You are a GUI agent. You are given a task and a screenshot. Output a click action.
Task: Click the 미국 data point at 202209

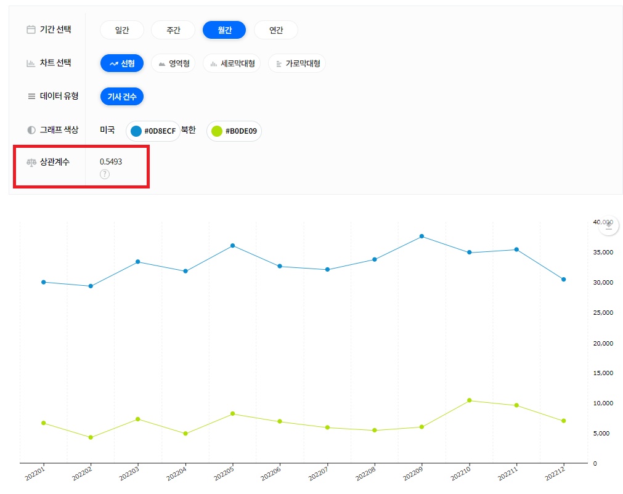421,237
